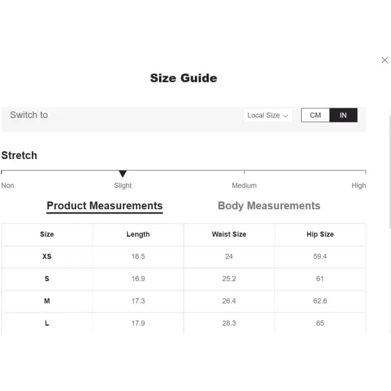The image size is (391, 391).
Task: Click the Local Size chevron arrow
Action: point(285,116)
